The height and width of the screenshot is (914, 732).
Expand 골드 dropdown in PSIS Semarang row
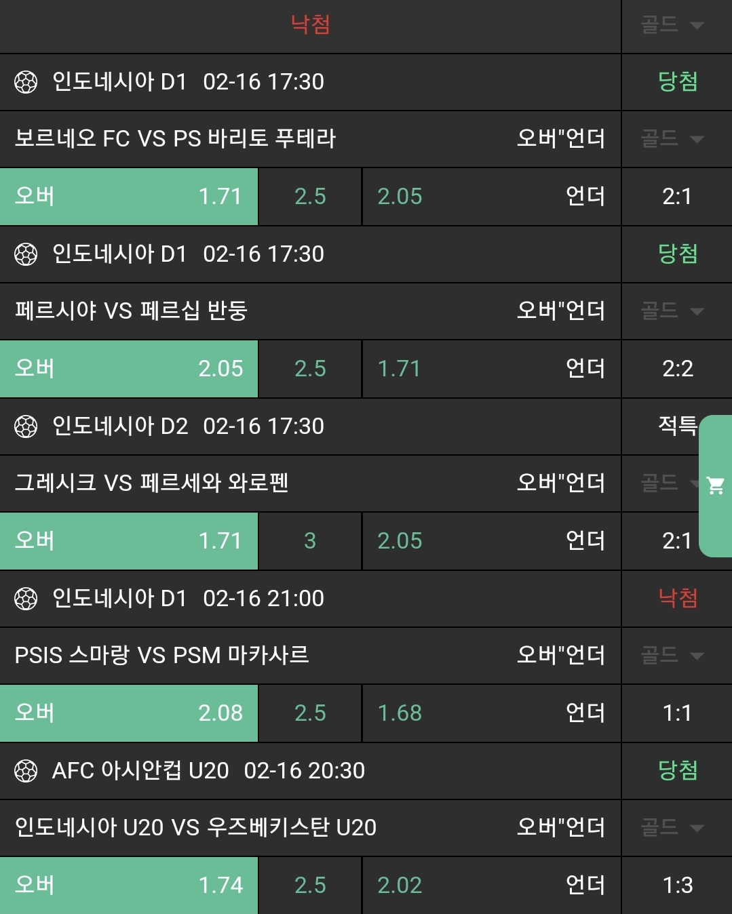coord(672,656)
